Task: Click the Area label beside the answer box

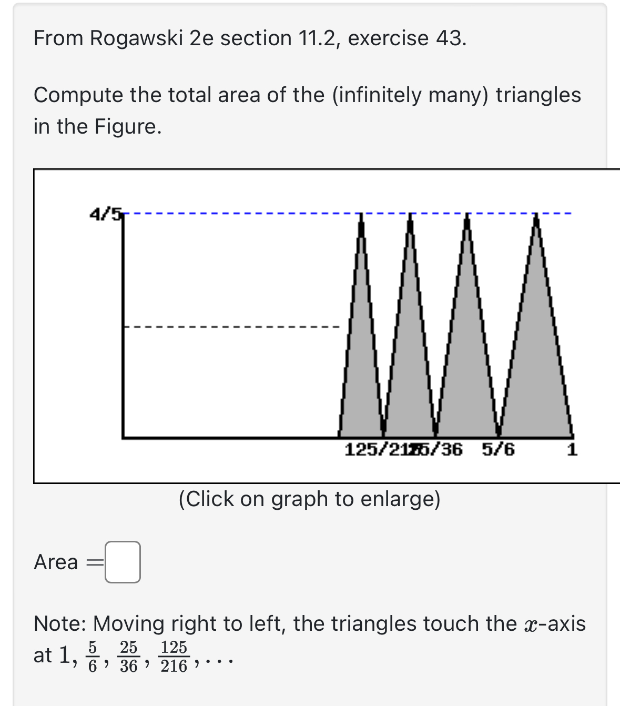Action: pyautogui.click(x=56, y=562)
